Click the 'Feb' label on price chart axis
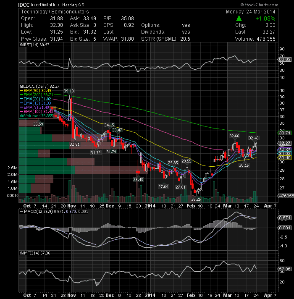Viewport: 294px width, 299px height. (x=191, y=206)
